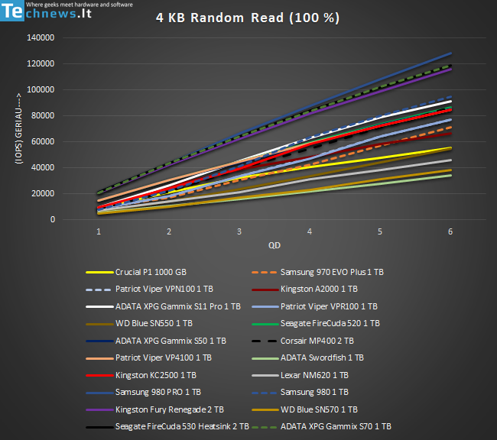Click the Y-axis label '0'

(53, 219)
